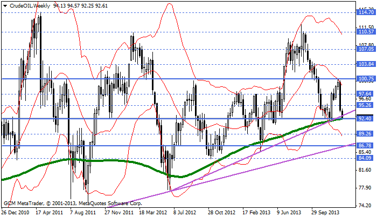Click the 86.78 support price tag
The width and height of the screenshot is (377, 217).
click(x=365, y=146)
